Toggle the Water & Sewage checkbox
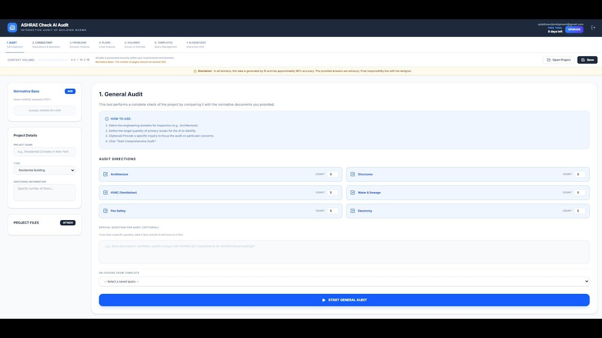This screenshot has height=338, width=602. point(353,192)
